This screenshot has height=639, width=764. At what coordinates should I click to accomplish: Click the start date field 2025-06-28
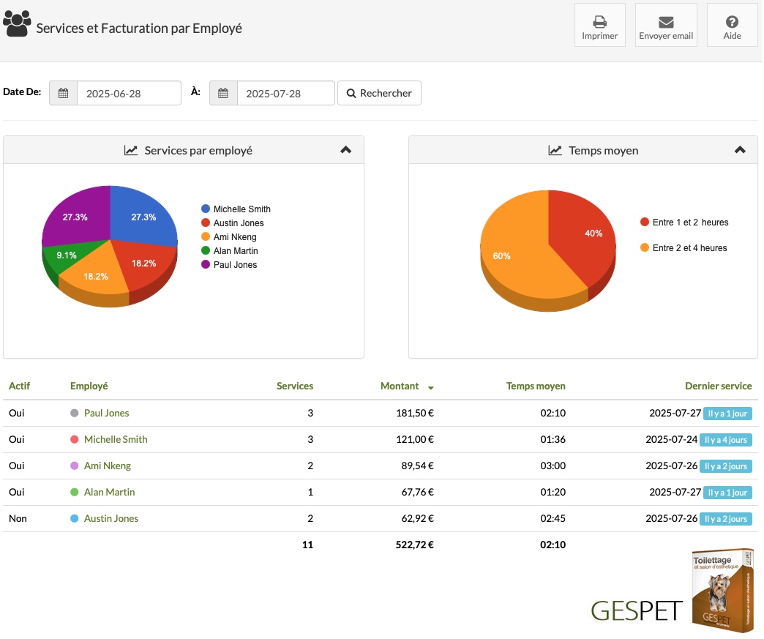[x=129, y=94]
